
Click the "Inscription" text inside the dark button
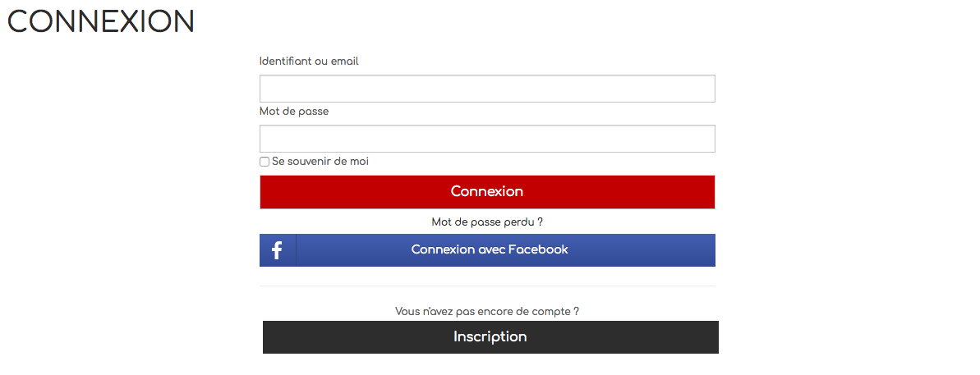click(490, 337)
